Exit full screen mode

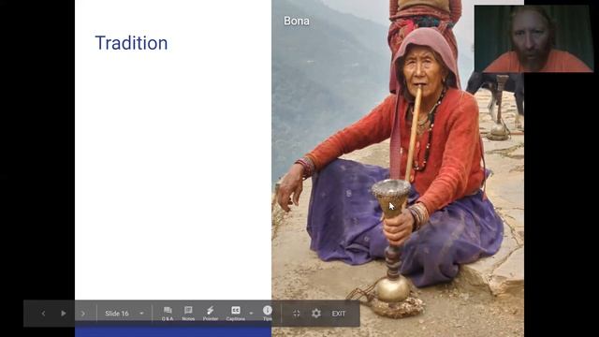[297, 314]
